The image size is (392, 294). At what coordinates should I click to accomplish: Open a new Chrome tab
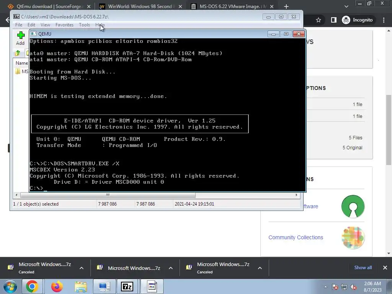coord(286,7)
